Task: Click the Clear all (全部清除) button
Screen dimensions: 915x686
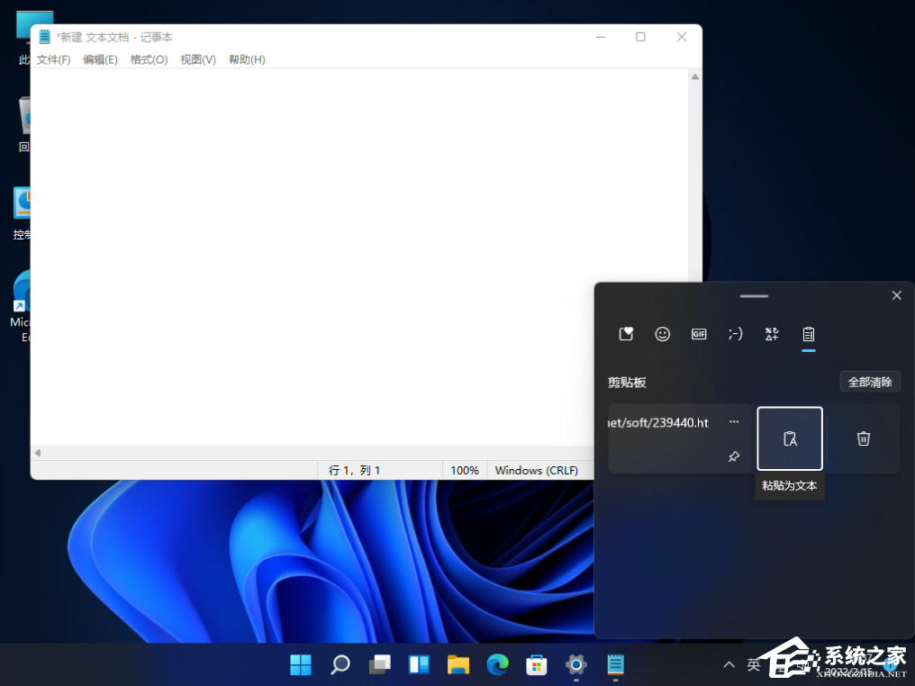Action: click(869, 382)
